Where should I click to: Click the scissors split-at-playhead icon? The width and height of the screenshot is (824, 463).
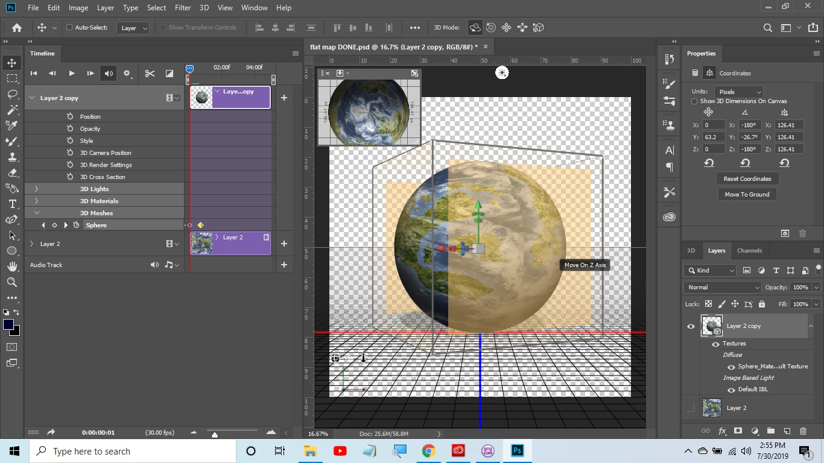click(150, 74)
